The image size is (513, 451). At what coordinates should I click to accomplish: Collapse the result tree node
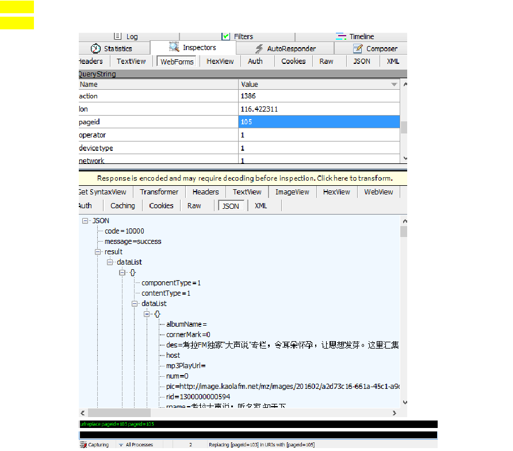coord(98,252)
